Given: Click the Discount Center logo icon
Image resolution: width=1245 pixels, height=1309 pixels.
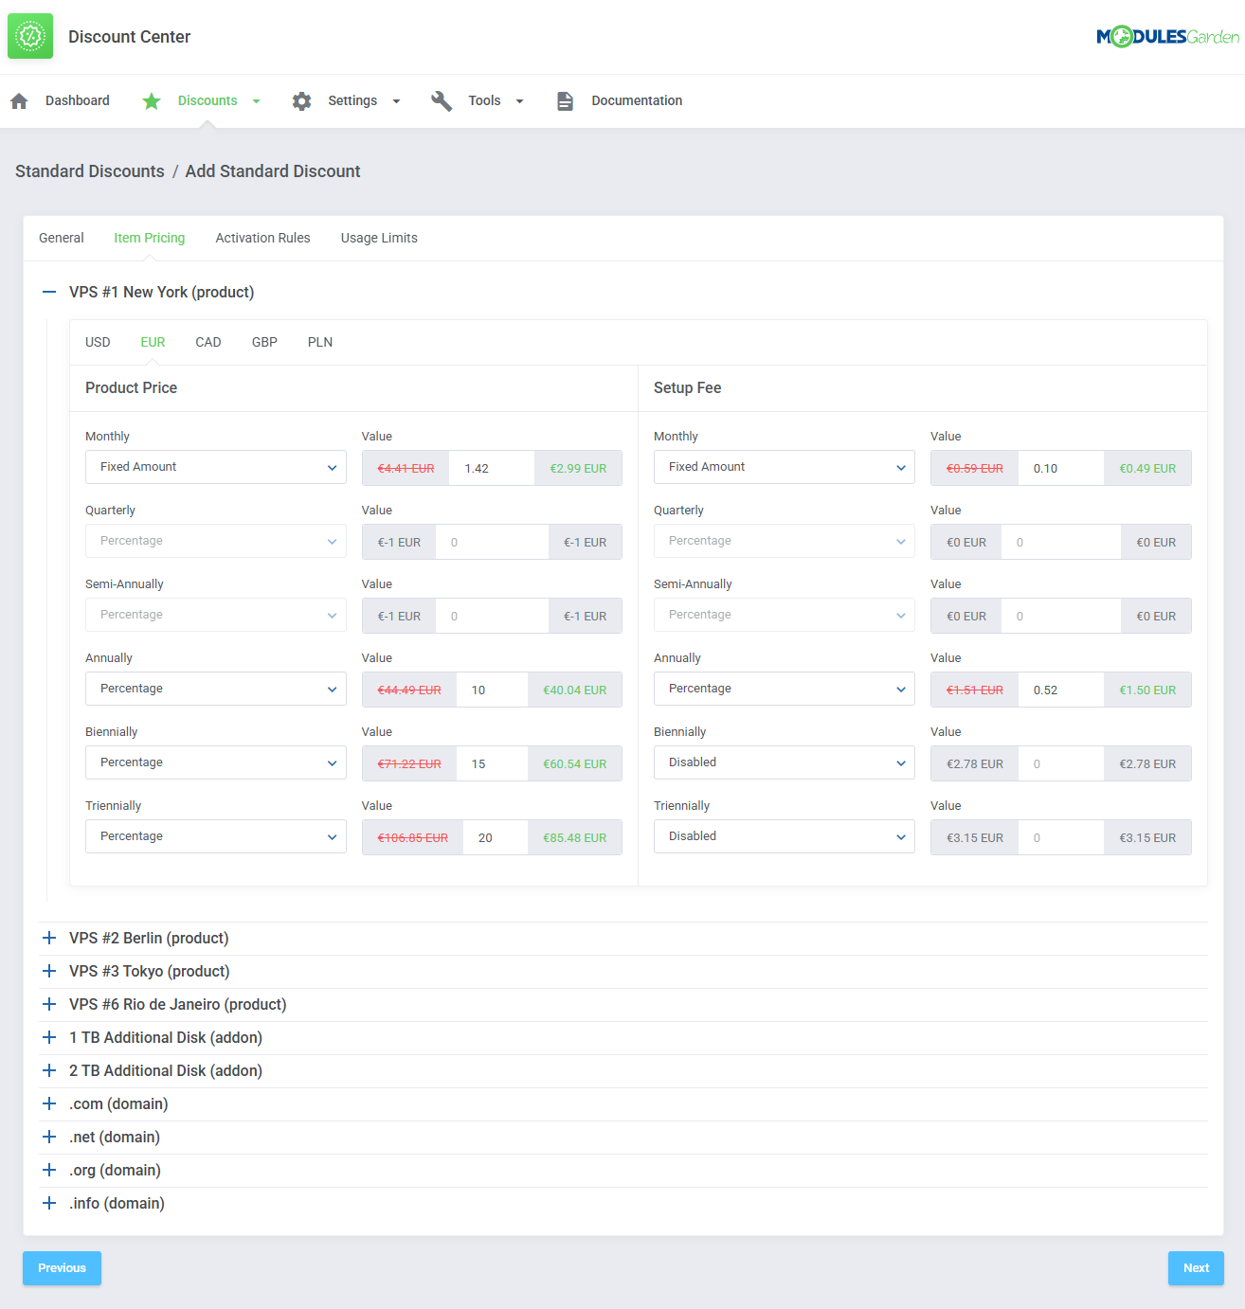Looking at the screenshot, I should pyautogui.click(x=30, y=36).
